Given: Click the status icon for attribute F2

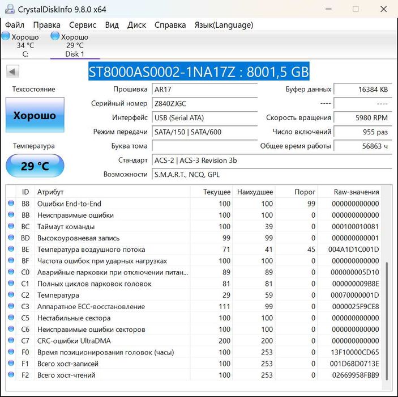Looking at the screenshot, I should click(11, 375).
